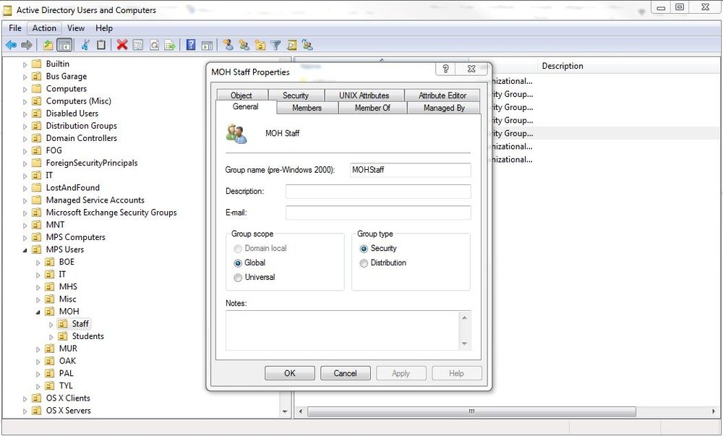Click the Bus Garage folder icon
The width and height of the screenshot is (723, 436).
tap(36, 77)
